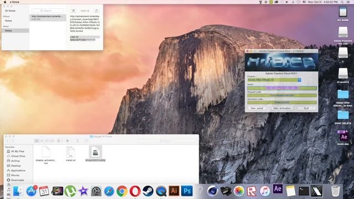
Task: Select install.txt file in Finder
Action: point(71,154)
